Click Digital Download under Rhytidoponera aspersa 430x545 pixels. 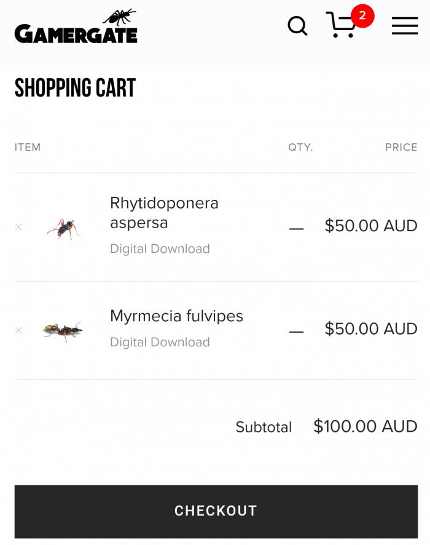pos(160,249)
